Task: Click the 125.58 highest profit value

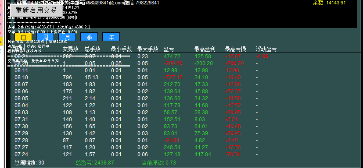Action: (203, 56)
